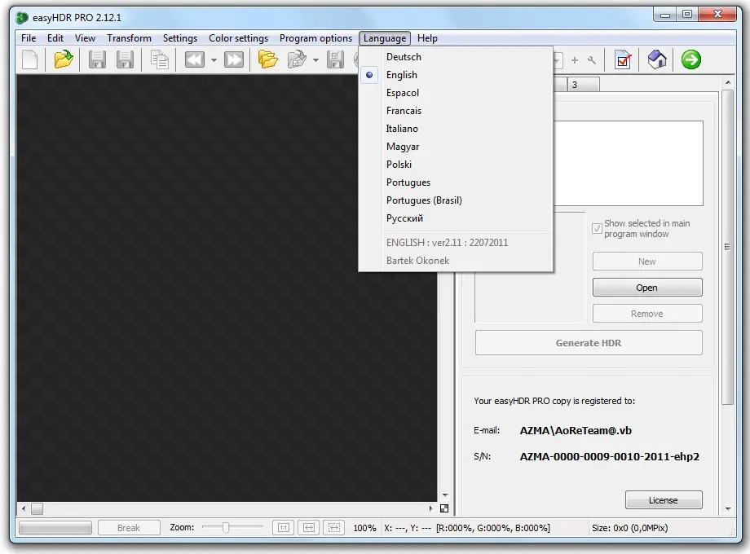This screenshot has height=554, width=750.
Task: Click the serial number AZMA-0000-0009-0010-2011-ehp2 text
Action: (610, 457)
